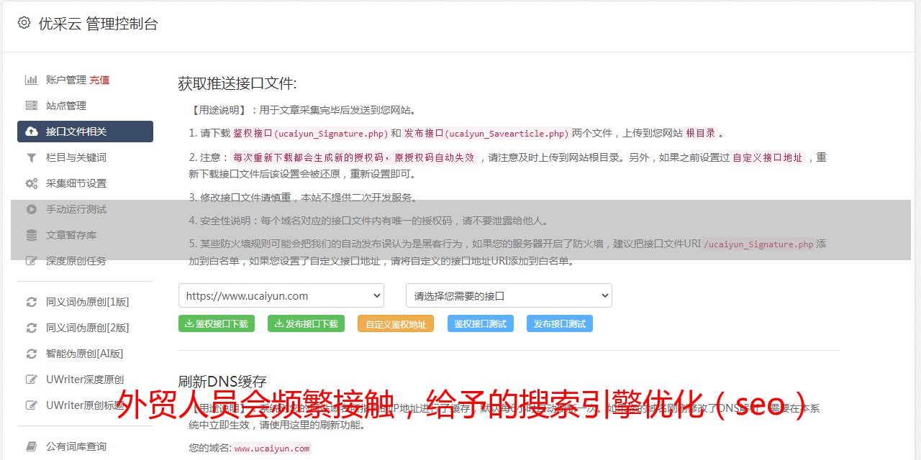Click the 发布接口(ucaiyun_Savearticle.php) code text
Viewport: 921px width, 460px height.
tap(486, 133)
